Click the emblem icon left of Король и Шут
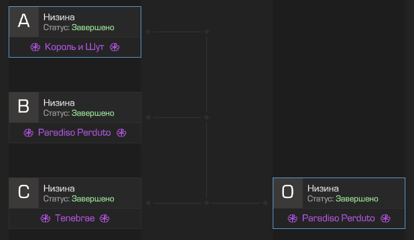 [35, 47]
